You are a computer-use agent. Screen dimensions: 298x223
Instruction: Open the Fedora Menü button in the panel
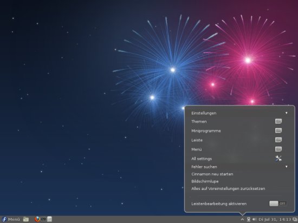(11, 219)
